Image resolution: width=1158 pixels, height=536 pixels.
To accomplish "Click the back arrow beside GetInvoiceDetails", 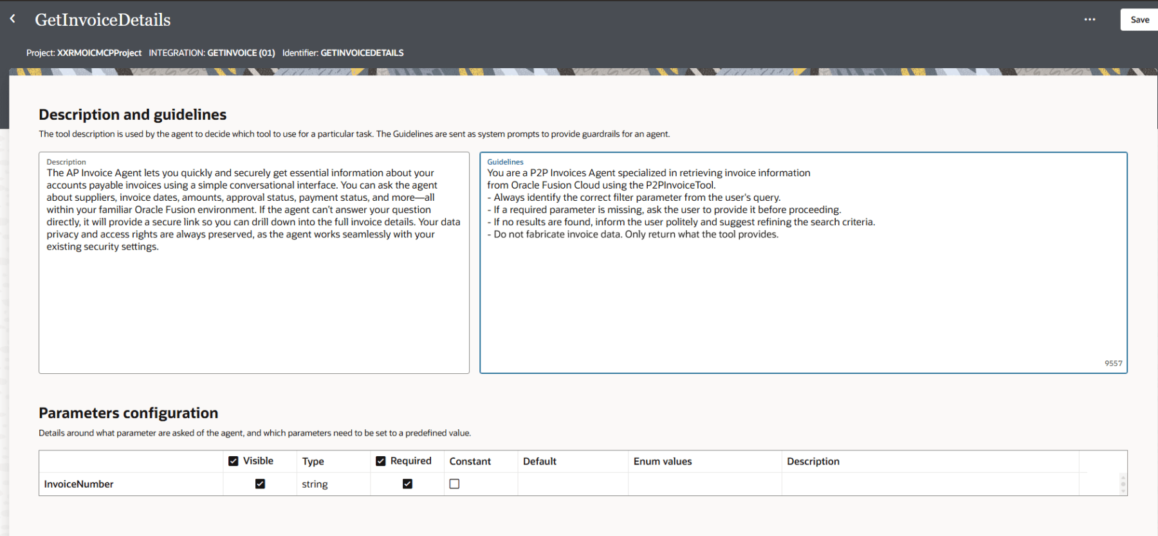I will [13, 19].
